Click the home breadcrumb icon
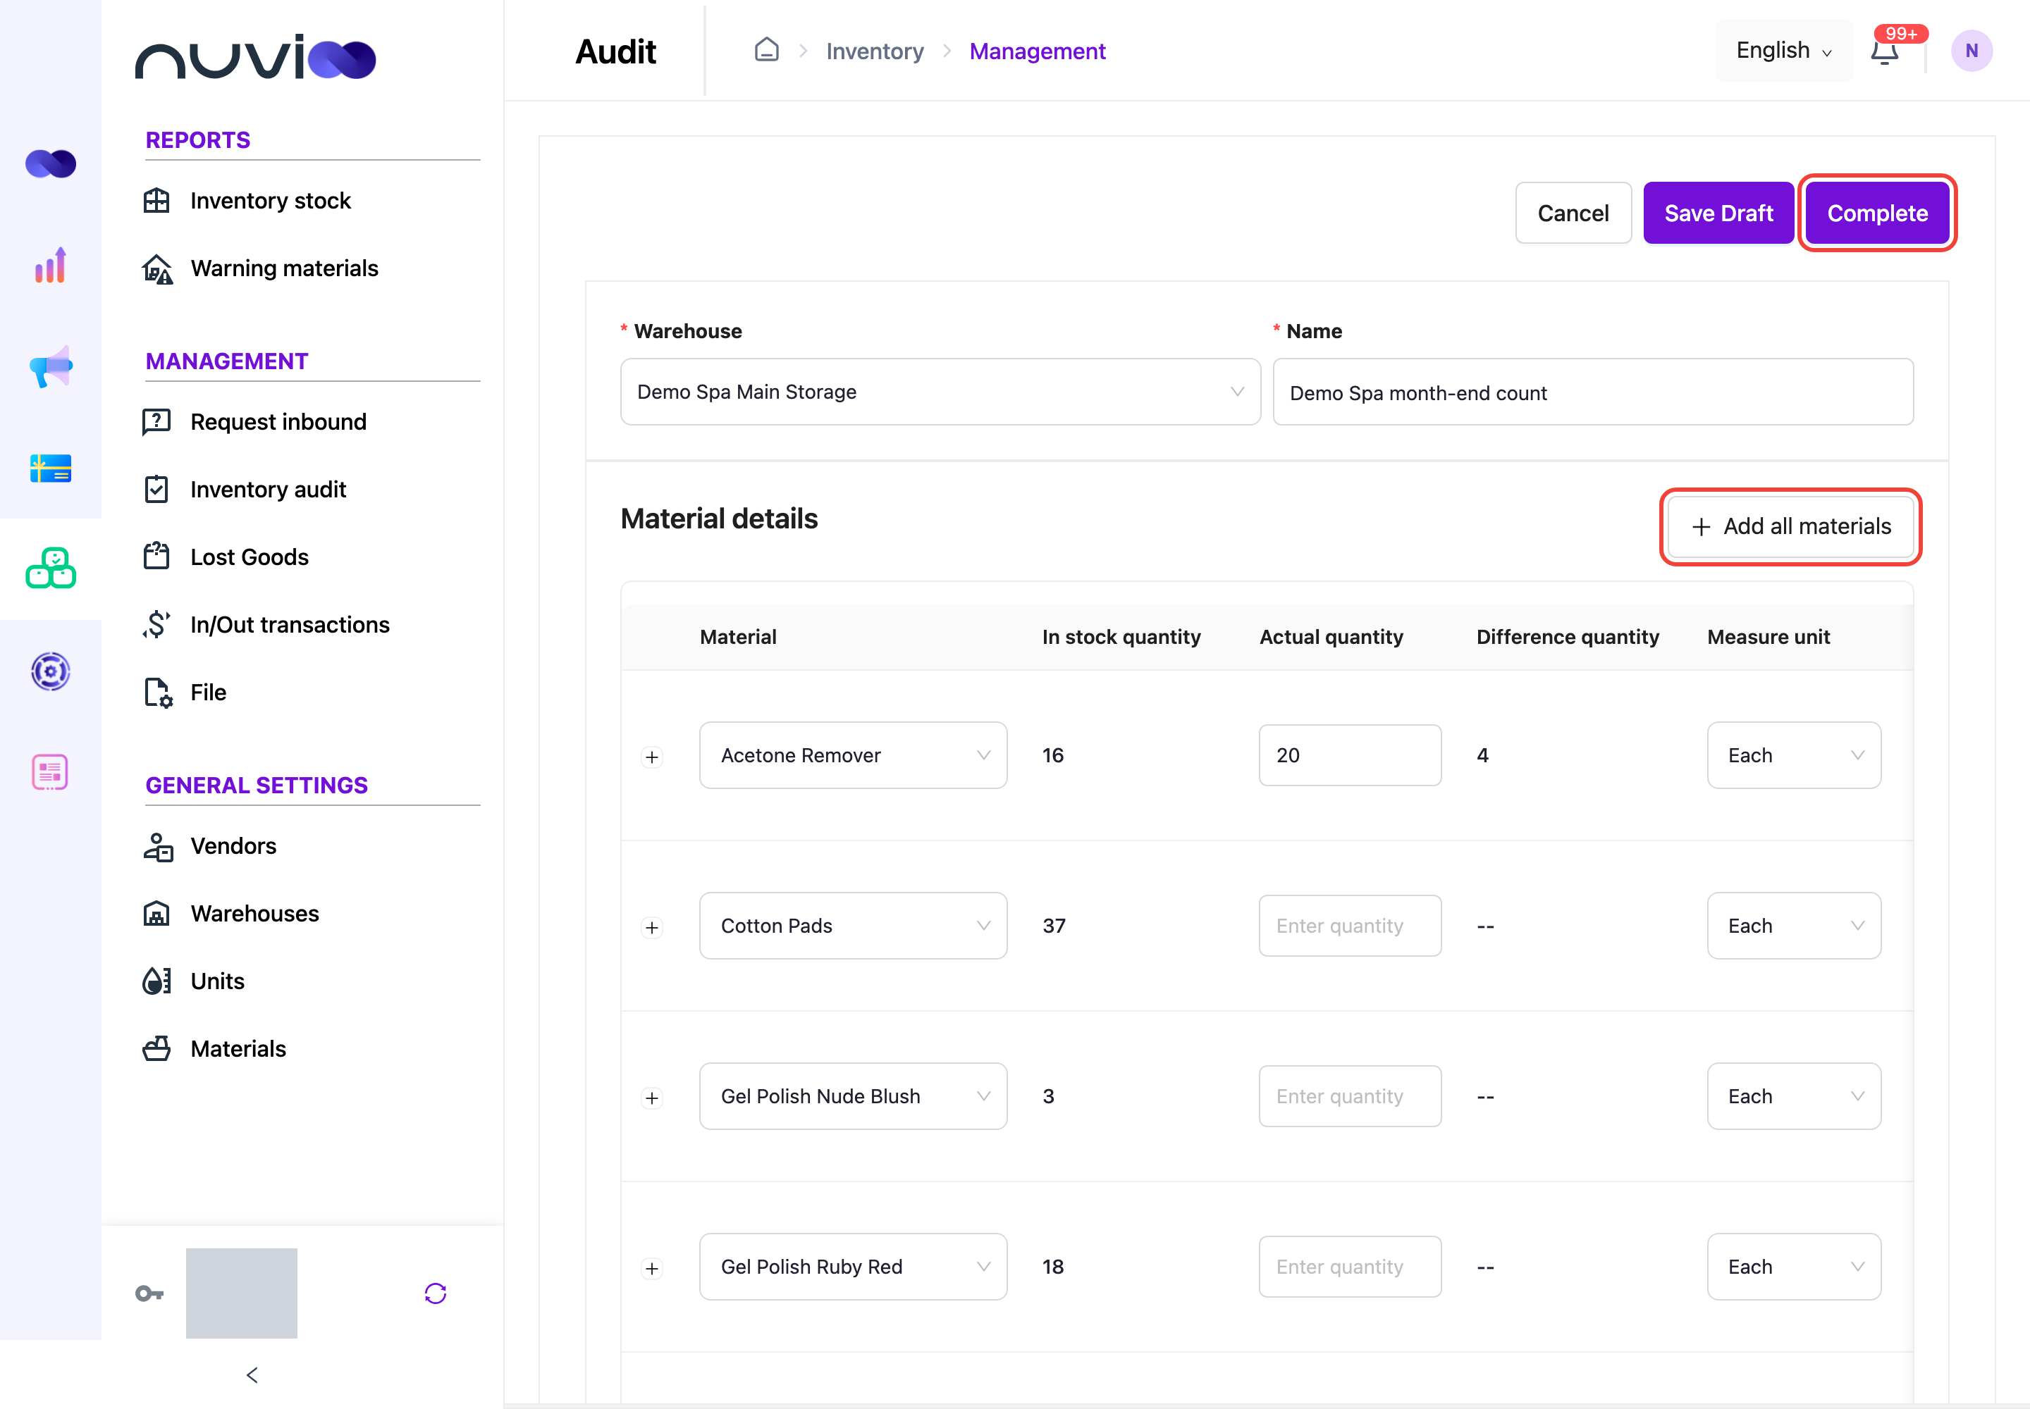Viewport: 2030px width, 1409px height. (x=767, y=49)
